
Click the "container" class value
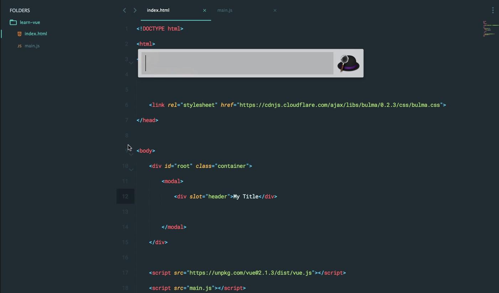click(232, 166)
